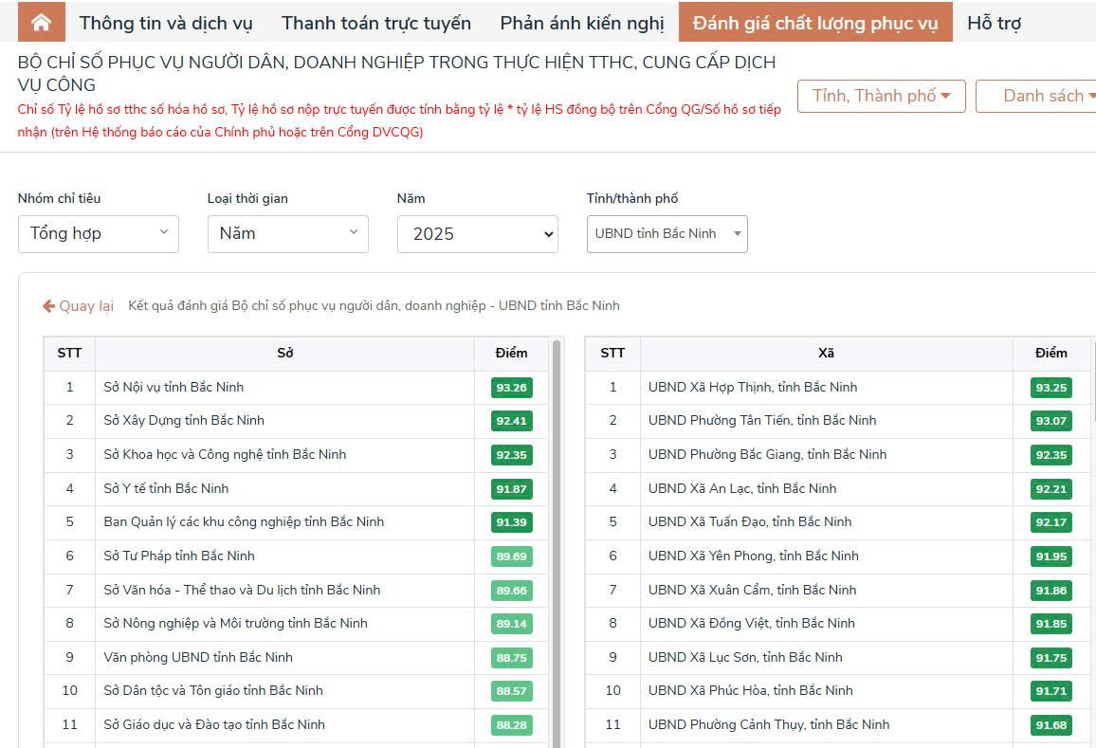Viewport: 1096px width, 748px height.
Task: Click the 89.69 score badge of Sở Tư Pháp
Action: [x=511, y=556]
